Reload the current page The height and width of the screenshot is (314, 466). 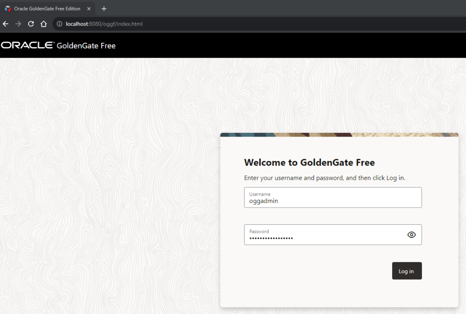pyautogui.click(x=31, y=24)
